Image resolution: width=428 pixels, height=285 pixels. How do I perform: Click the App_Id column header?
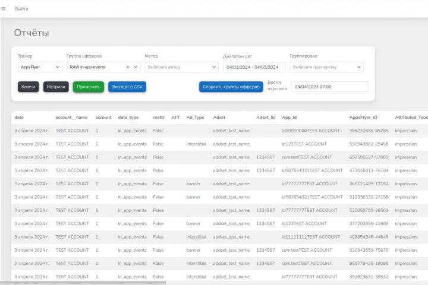pyautogui.click(x=289, y=118)
